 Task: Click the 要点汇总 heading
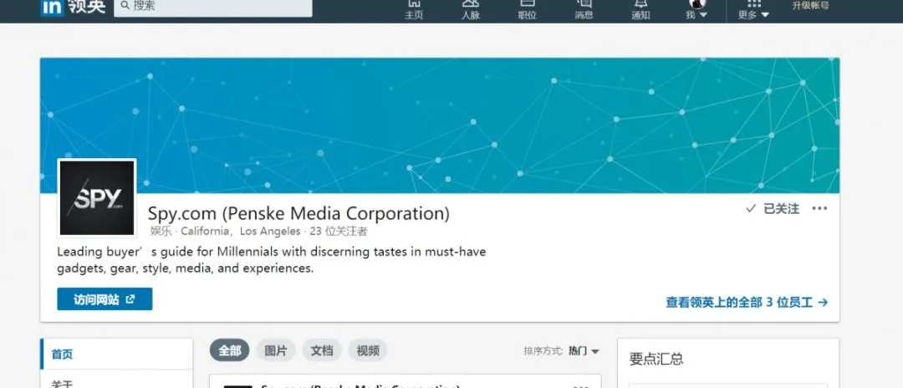pyautogui.click(x=656, y=360)
